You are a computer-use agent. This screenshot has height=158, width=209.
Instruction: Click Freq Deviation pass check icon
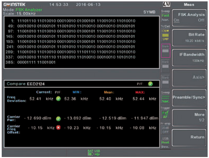(x=58, y=99)
